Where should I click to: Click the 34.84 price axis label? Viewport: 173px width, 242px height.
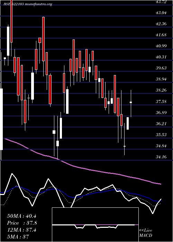coord(161,146)
